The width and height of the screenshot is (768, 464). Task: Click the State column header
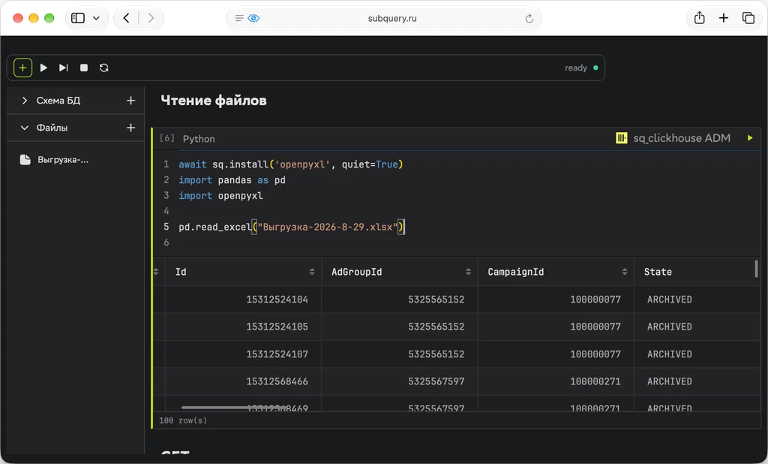point(658,272)
